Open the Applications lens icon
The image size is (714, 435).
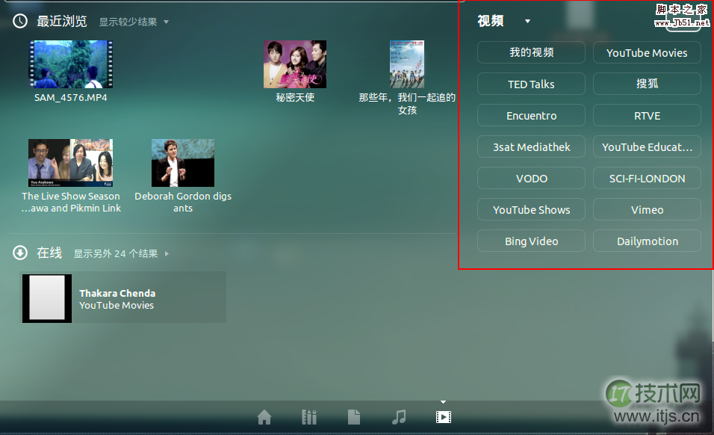(309, 417)
